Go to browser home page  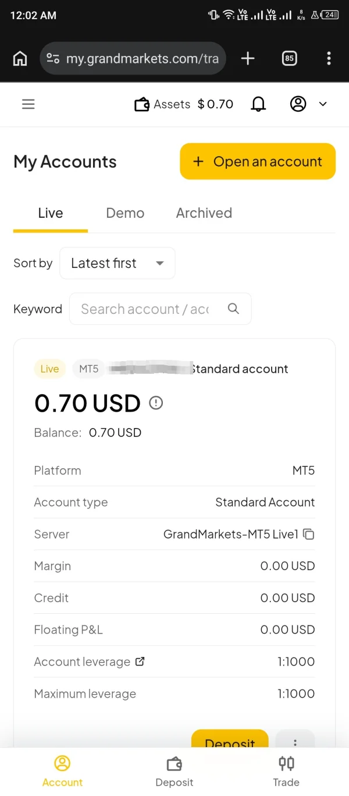click(x=20, y=58)
